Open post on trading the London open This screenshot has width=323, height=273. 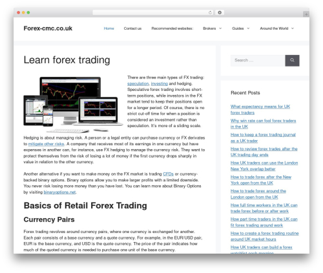(x=258, y=194)
